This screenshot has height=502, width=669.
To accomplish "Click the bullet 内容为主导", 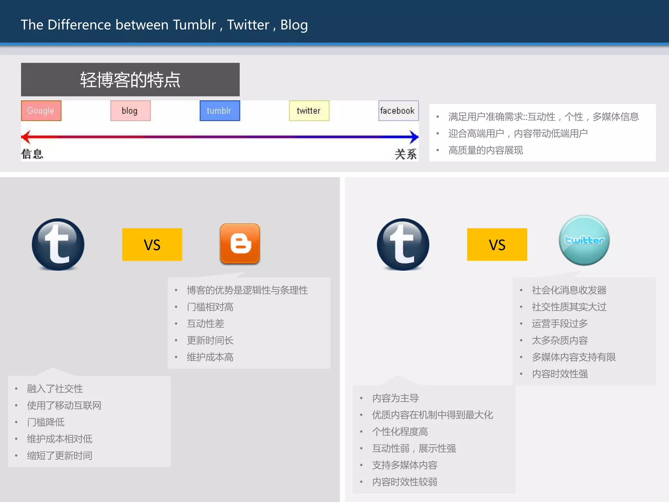I will [396, 398].
